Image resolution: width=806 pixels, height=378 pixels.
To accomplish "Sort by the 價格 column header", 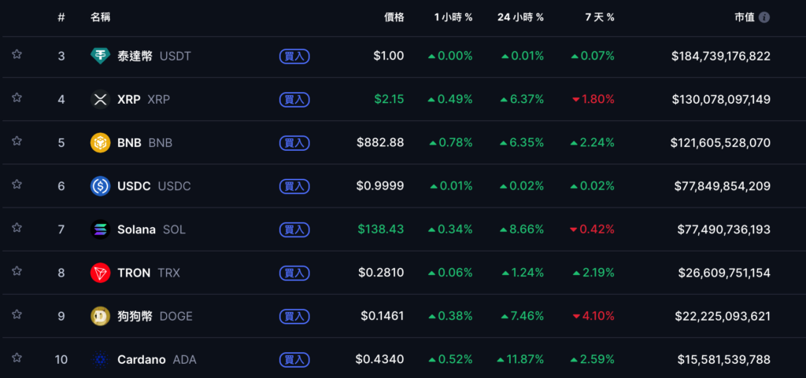I will (x=394, y=17).
